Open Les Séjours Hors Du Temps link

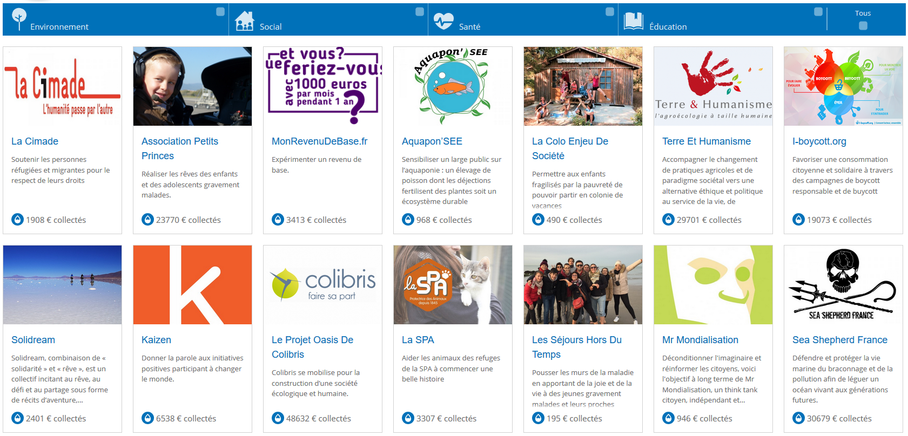(577, 347)
